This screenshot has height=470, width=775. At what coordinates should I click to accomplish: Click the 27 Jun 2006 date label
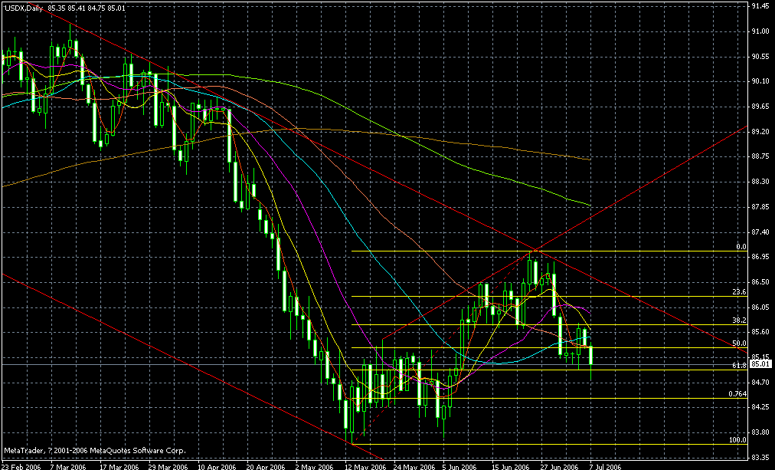pyautogui.click(x=560, y=466)
